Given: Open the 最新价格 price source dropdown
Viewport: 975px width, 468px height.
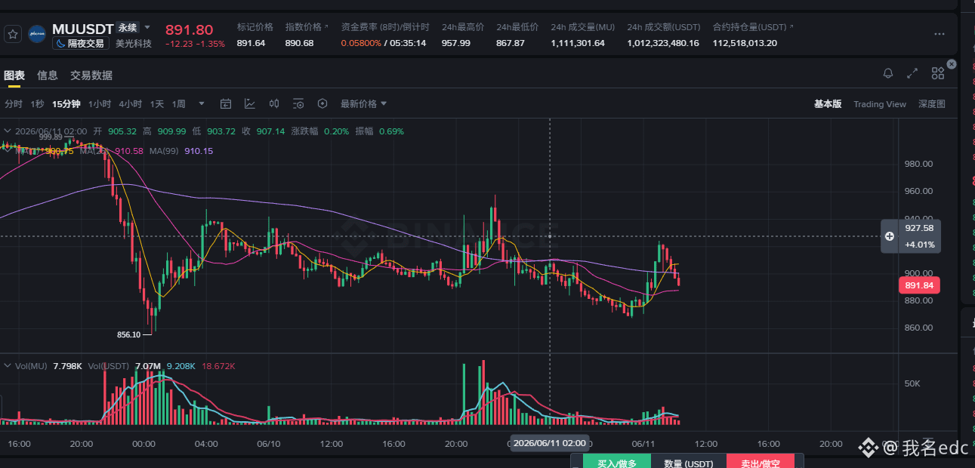Looking at the screenshot, I should click(x=363, y=103).
